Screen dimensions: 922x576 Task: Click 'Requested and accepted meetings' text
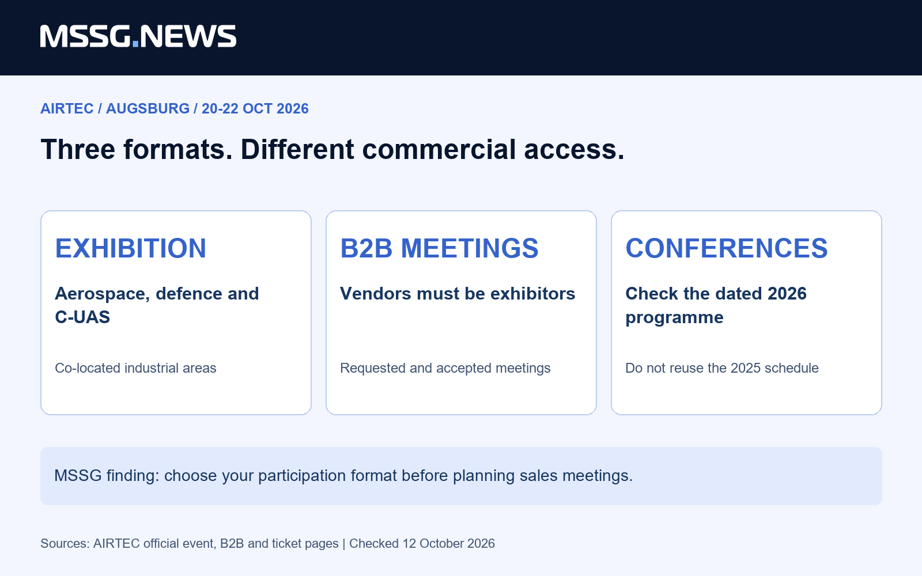coord(445,368)
